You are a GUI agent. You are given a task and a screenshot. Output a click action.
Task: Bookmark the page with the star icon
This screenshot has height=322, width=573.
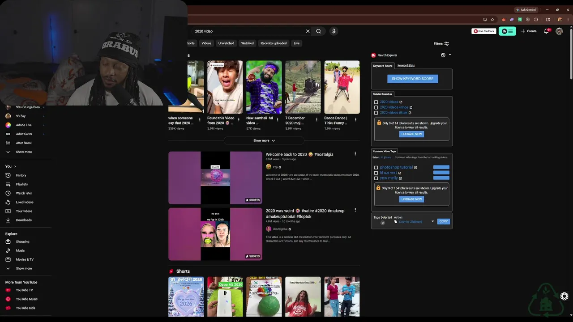492,20
